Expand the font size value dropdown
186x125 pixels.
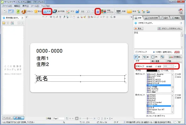point(172,67)
